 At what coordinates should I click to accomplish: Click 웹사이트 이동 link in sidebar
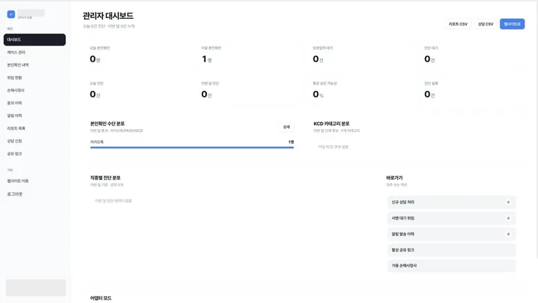pos(35,181)
